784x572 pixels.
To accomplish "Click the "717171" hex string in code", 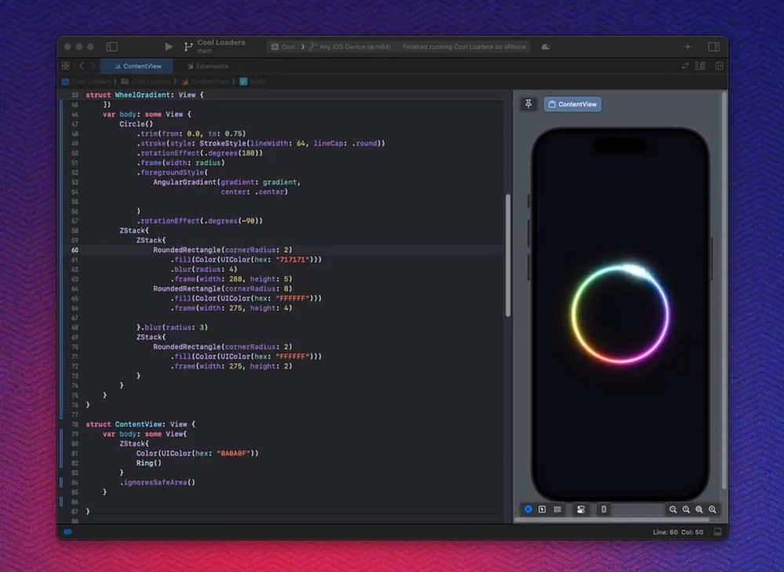I will 292,259.
